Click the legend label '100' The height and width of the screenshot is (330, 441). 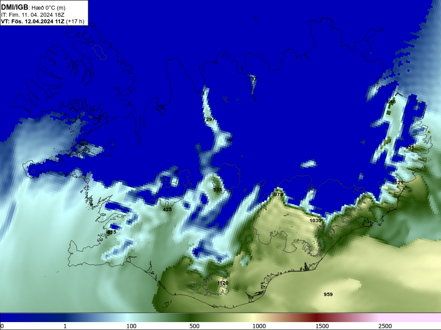pyautogui.click(x=131, y=326)
